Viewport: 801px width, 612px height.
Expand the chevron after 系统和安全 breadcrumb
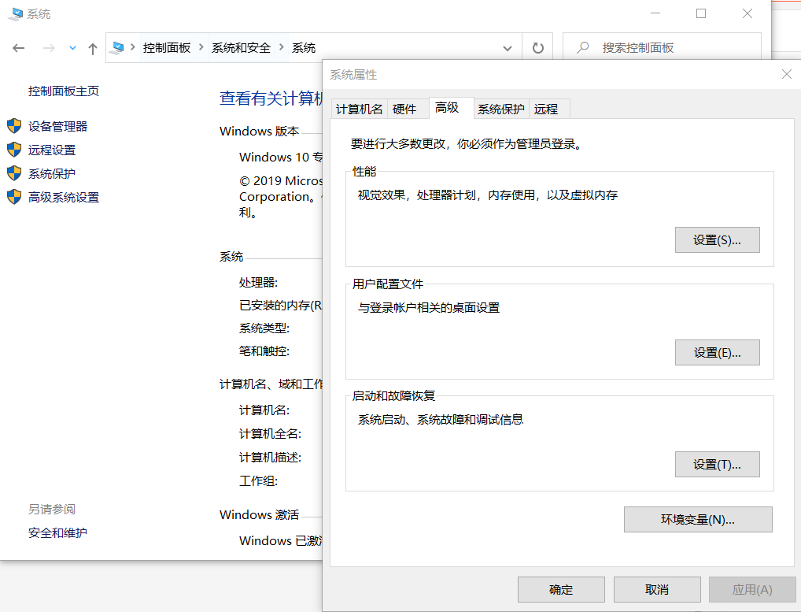(282, 47)
